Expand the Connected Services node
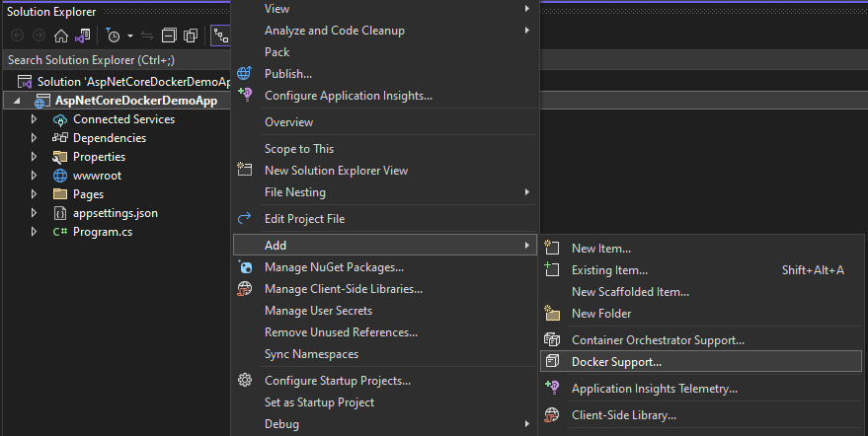 point(34,119)
